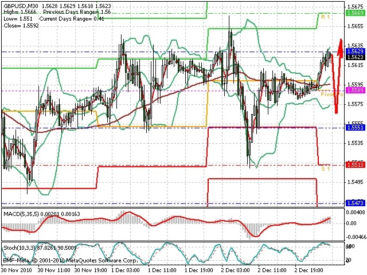367x275 pixels.
Task: Click the 2 Dec 19:00 time marker
Action: click(x=309, y=270)
